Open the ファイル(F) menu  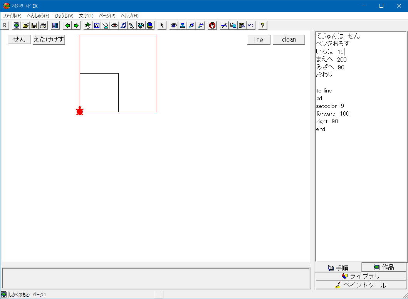(12, 16)
